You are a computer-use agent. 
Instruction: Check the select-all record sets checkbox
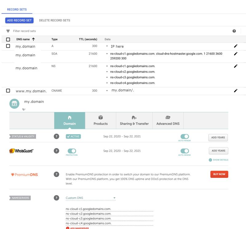9,39
